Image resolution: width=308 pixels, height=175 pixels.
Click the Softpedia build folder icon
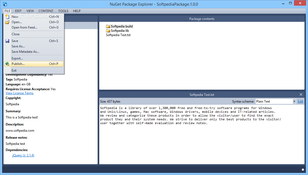(108, 26)
